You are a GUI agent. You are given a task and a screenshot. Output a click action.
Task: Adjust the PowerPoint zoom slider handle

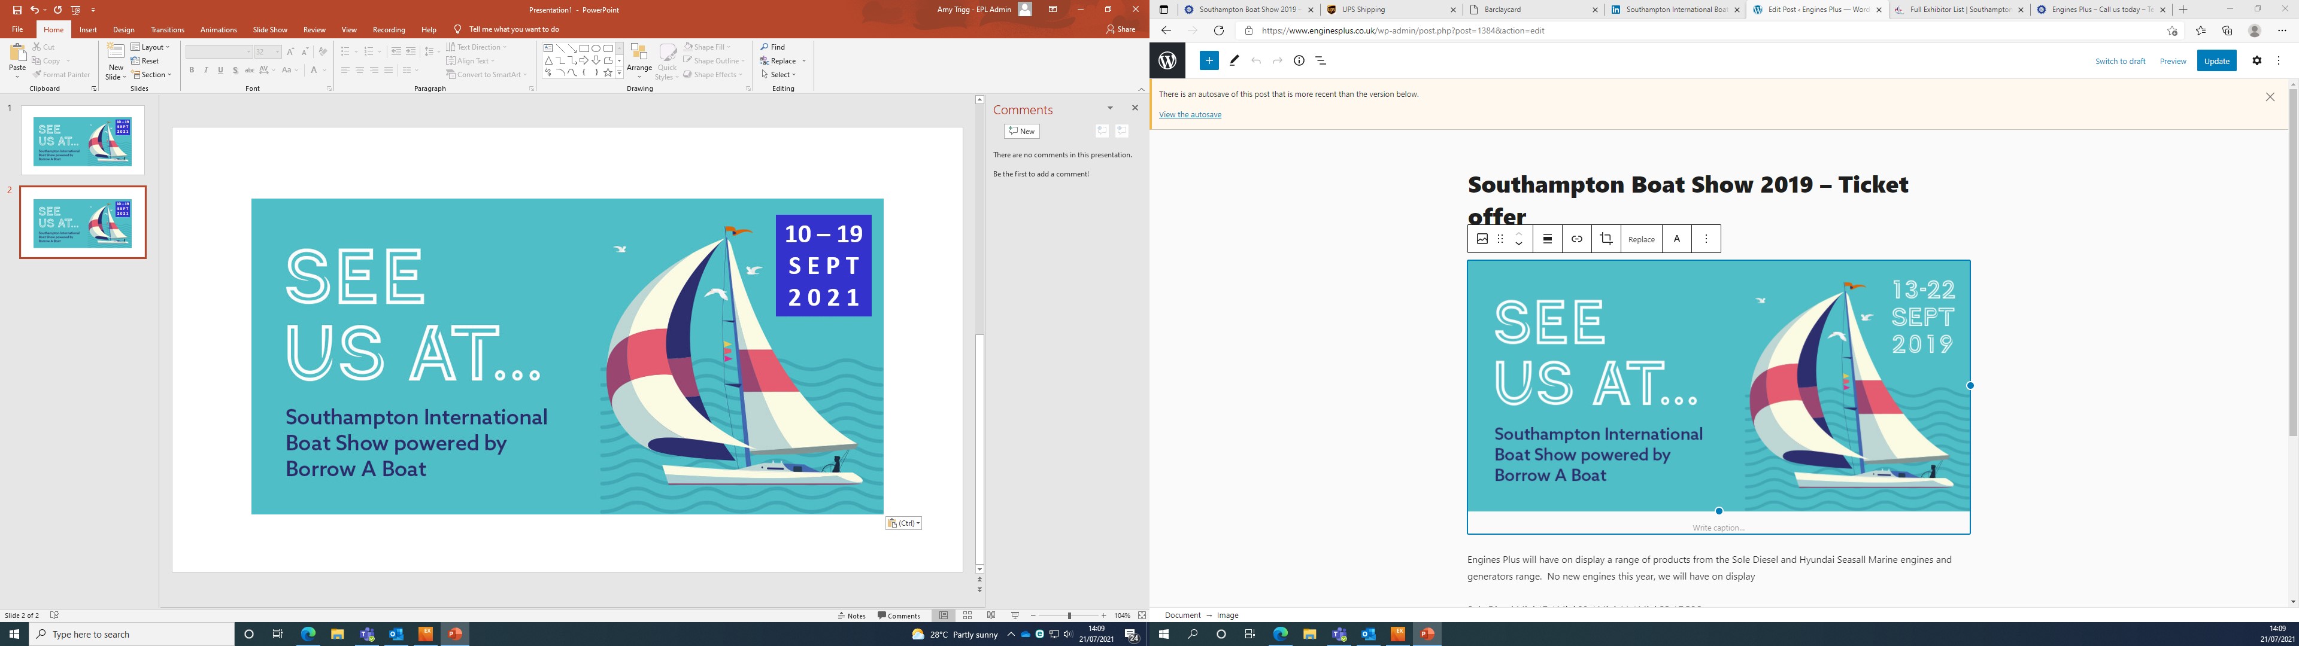point(1069,615)
